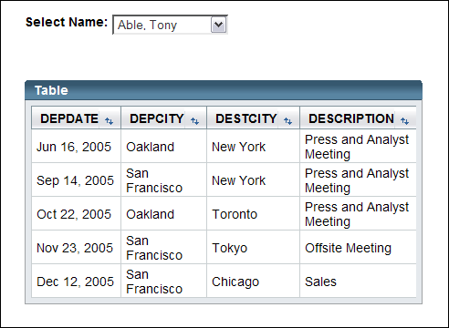Select the Sep 14, 2005 date cell
Image resolution: width=449 pixels, height=328 pixels.
click(77, 180)
